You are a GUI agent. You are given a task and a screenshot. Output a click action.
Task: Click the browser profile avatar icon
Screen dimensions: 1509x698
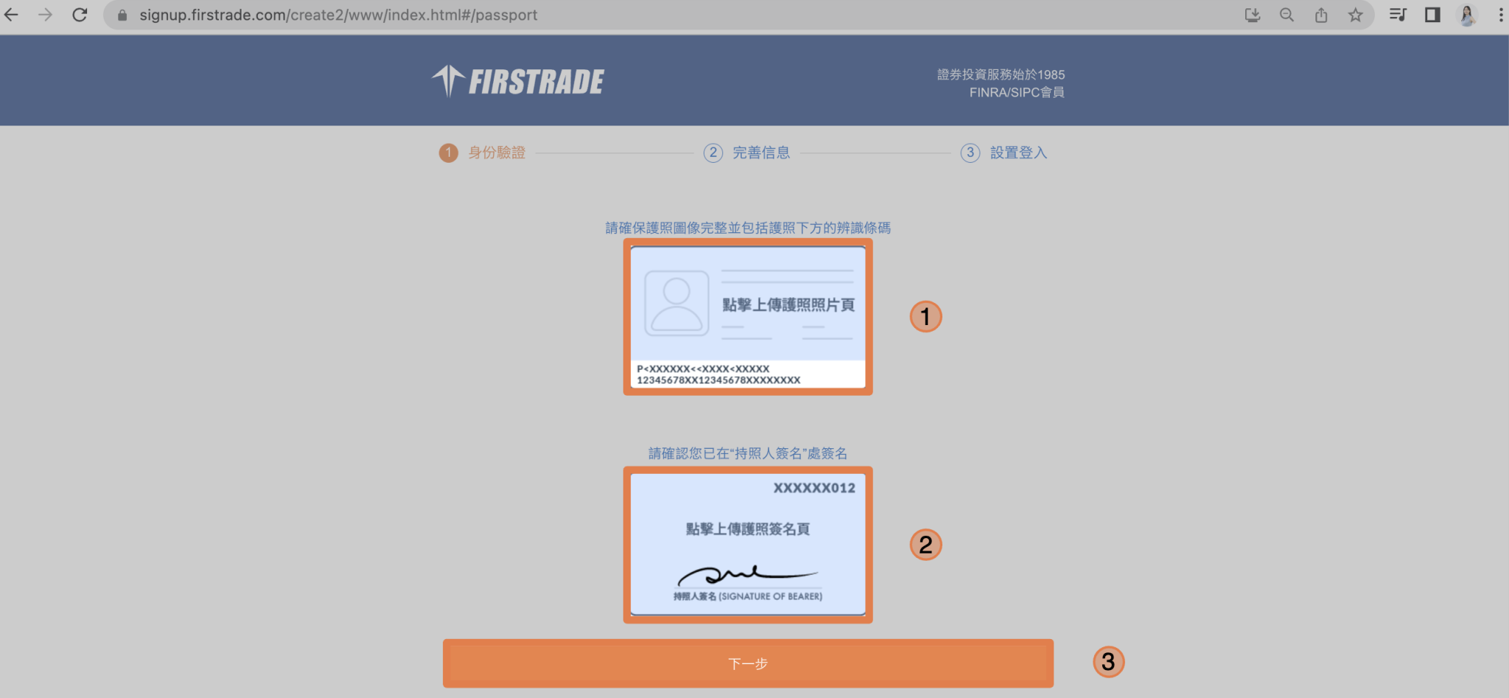(x=1467, y=15)
